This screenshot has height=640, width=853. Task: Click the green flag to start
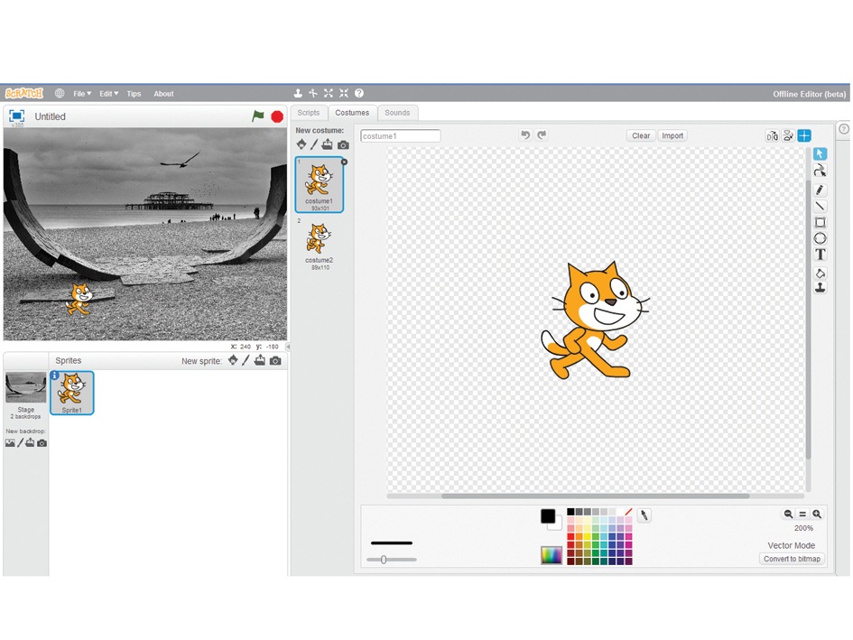click(x=258, y=116)
